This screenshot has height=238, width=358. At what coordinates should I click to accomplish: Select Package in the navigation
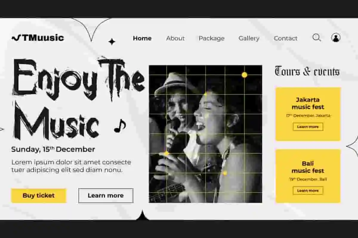(x=212, y=38)
